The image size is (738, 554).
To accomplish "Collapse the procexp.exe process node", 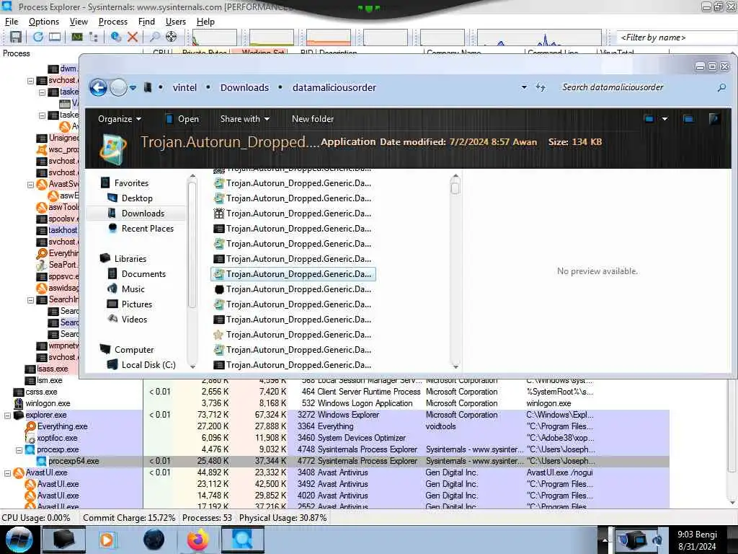I will click(19, 450).
